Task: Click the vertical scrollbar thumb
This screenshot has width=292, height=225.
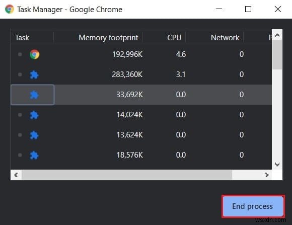Action: (x=277, y=55)
